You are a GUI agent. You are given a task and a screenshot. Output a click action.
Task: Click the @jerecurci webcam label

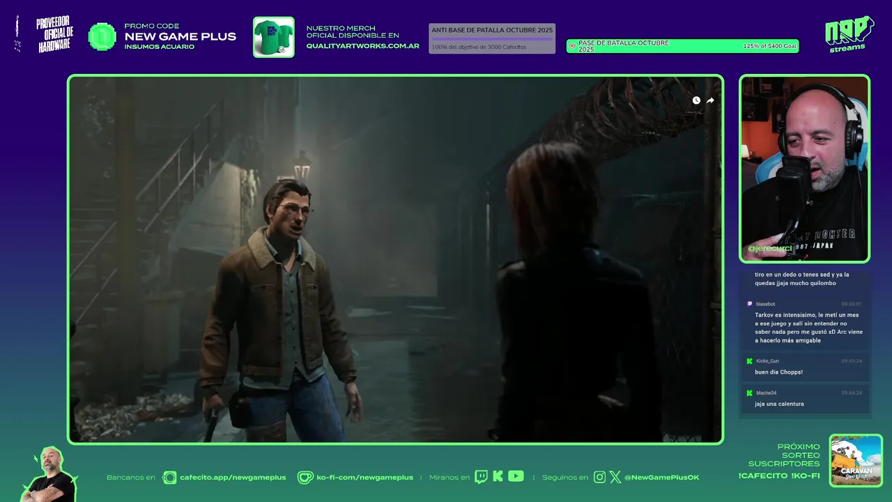point(769,248)
